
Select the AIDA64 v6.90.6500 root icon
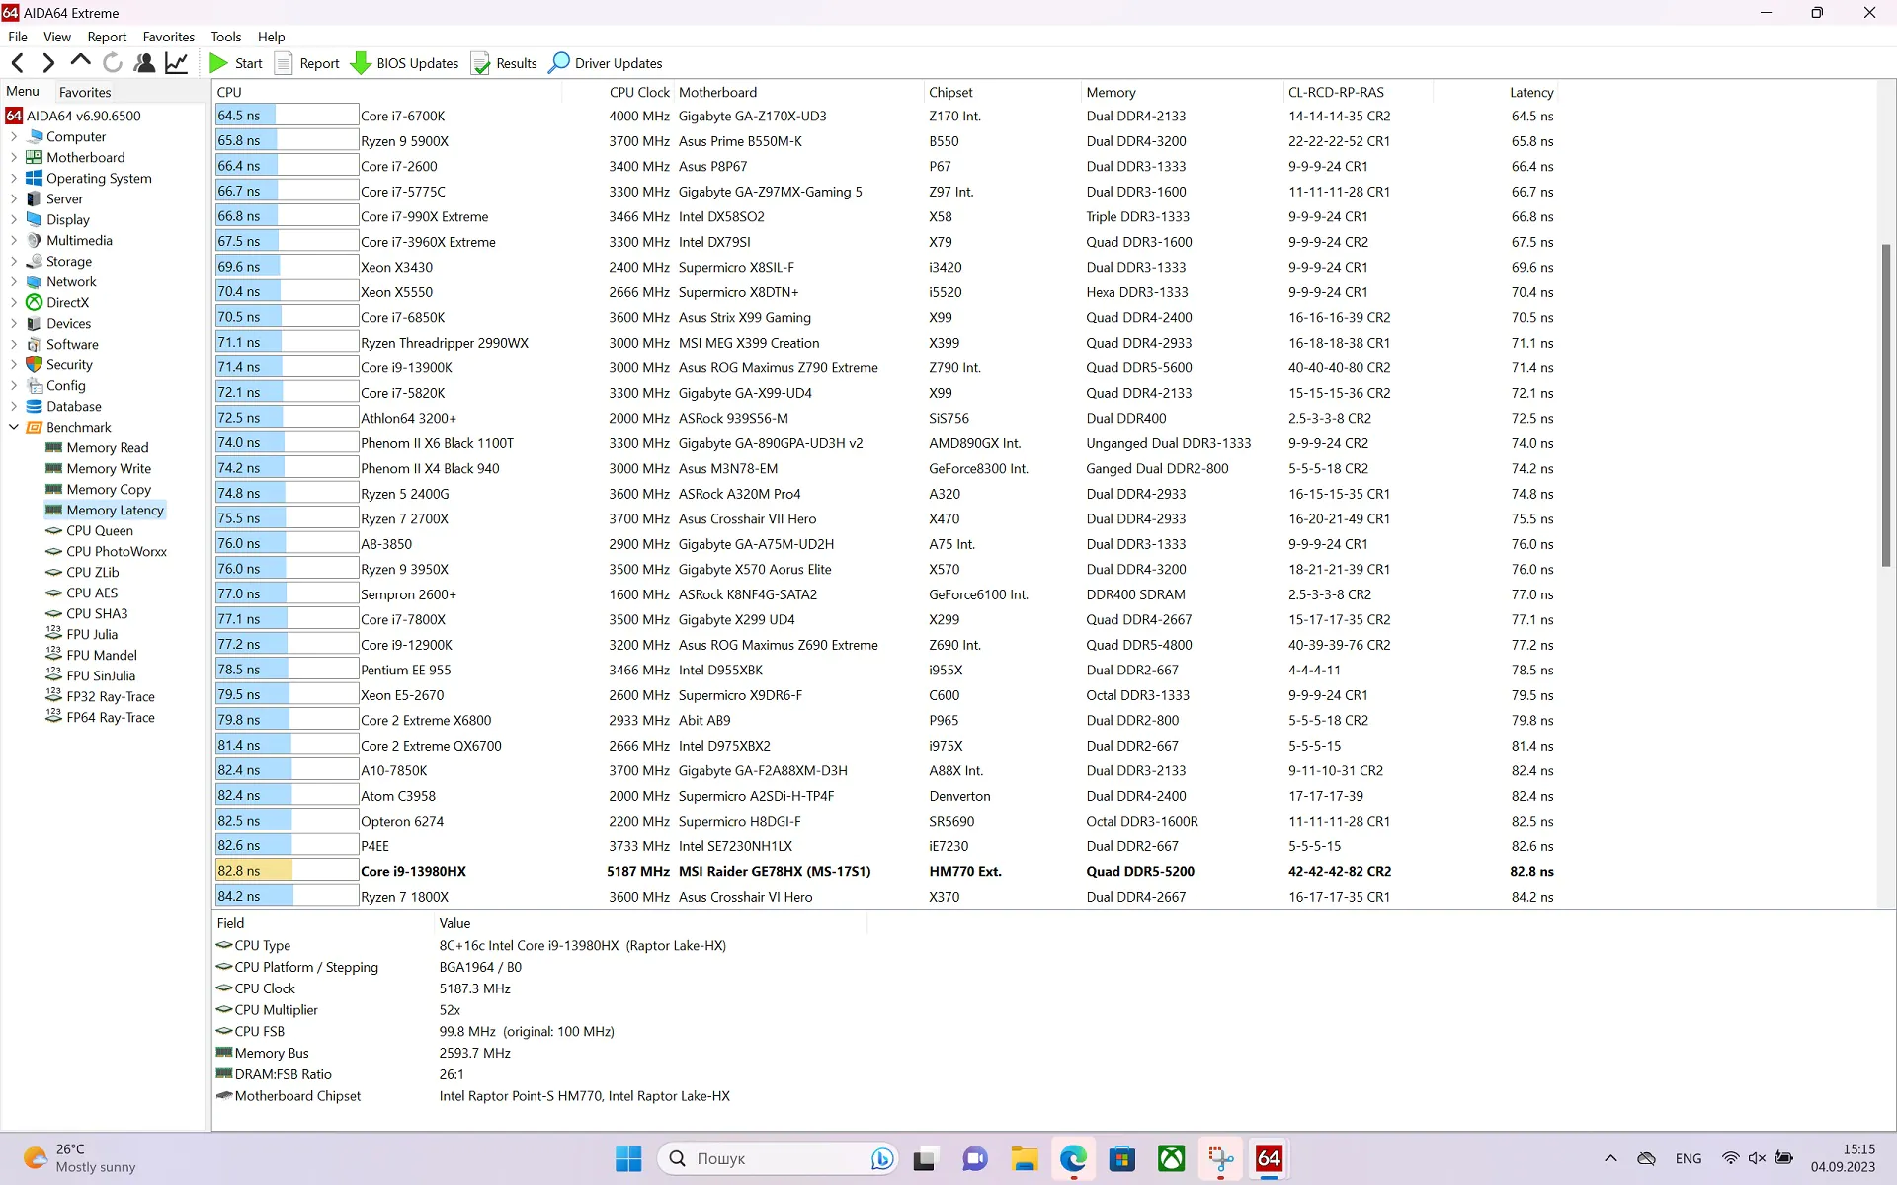pos(14,116)
